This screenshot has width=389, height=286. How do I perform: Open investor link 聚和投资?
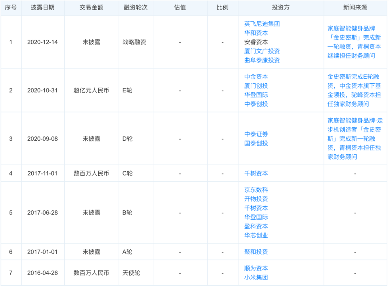tap(256, 252)
